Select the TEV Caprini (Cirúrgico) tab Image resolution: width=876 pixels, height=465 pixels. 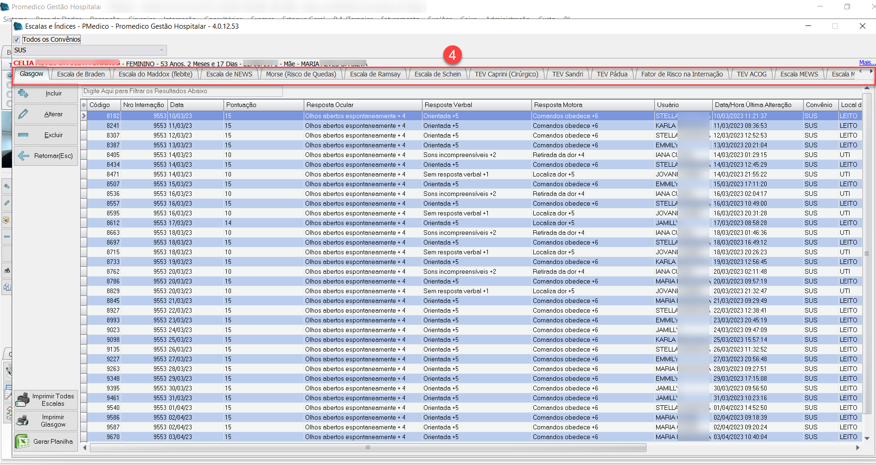pyautogui.click(x=506, y=74)
